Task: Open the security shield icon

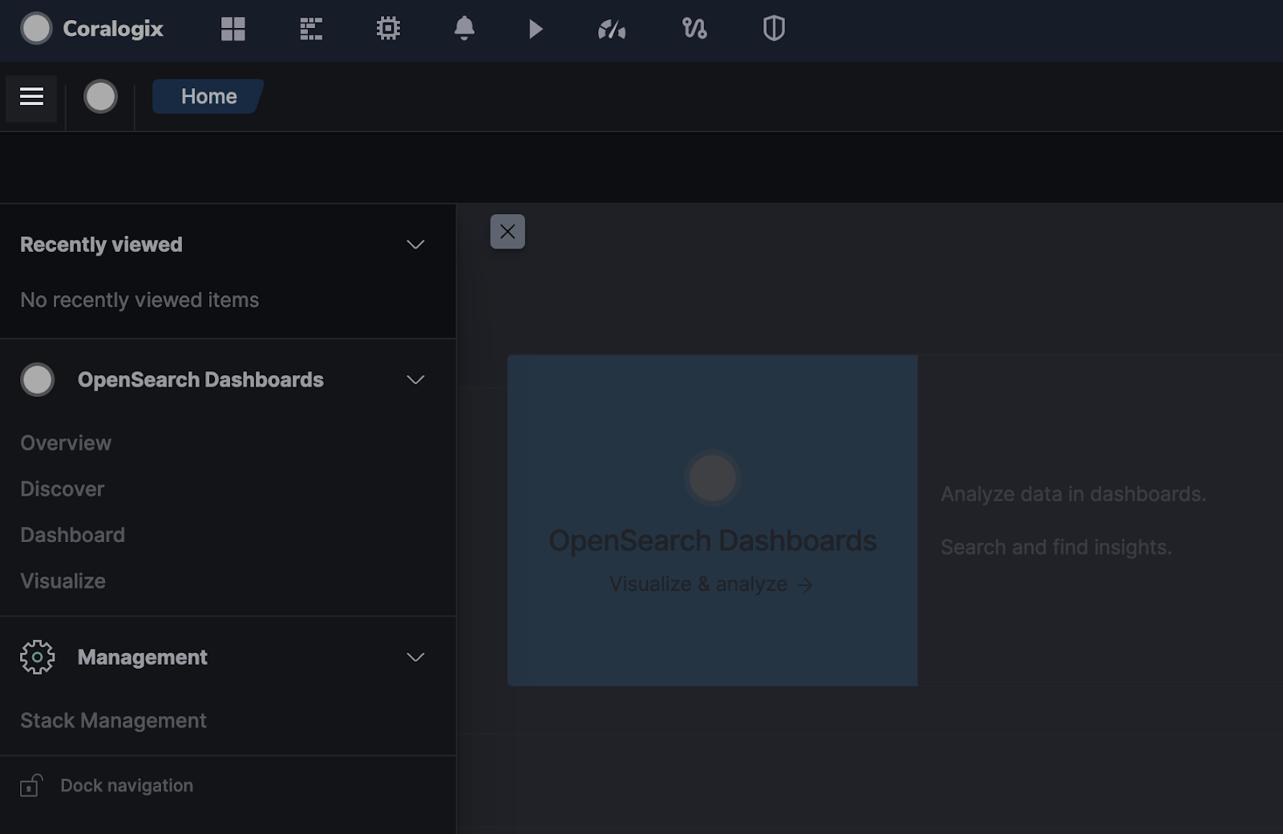Action: [x=774, y=29]
